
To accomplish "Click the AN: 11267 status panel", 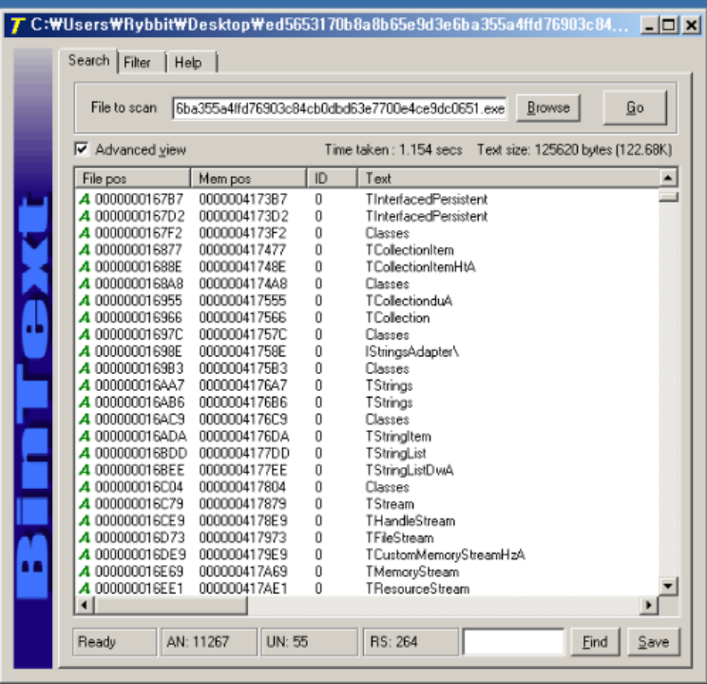I will 209,641.
